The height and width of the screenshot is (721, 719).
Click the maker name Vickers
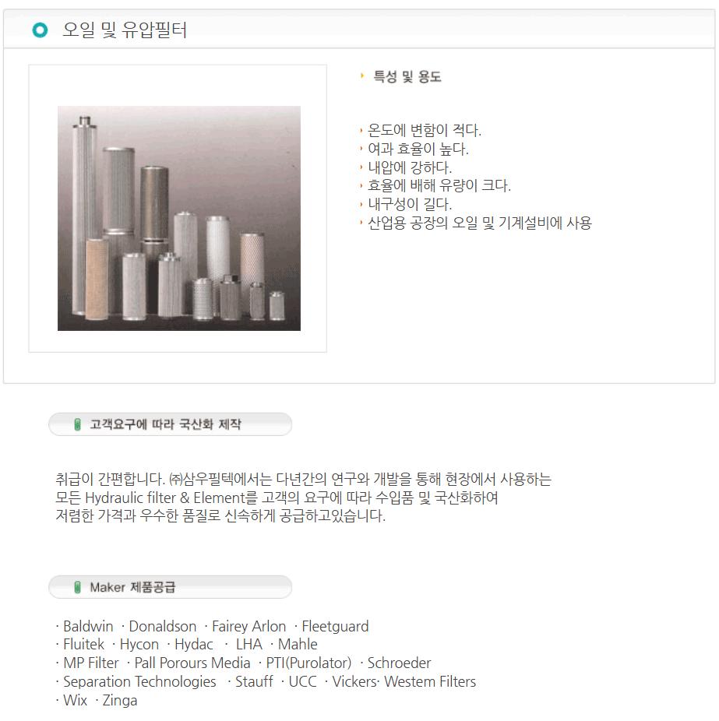point(354,681)
